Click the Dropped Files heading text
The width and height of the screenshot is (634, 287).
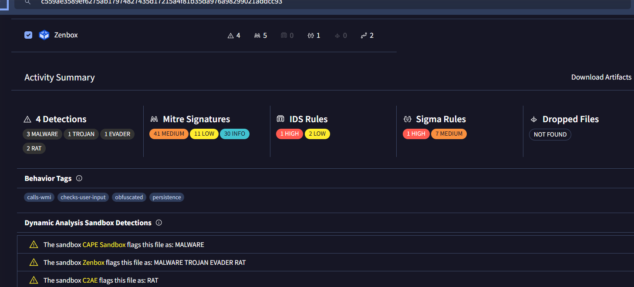(x=571, y=119)
